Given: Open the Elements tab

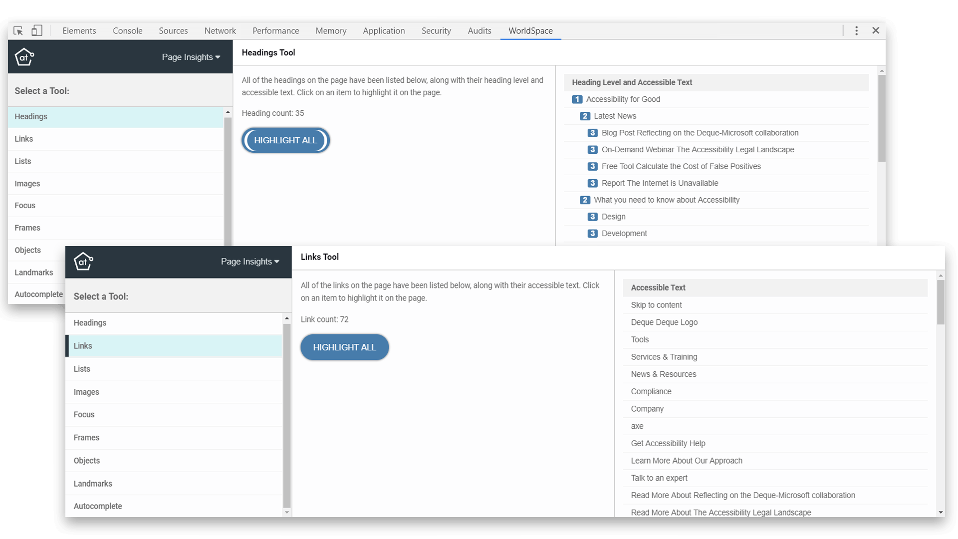Looking at the screenshot, I should (x=79, y=31).
